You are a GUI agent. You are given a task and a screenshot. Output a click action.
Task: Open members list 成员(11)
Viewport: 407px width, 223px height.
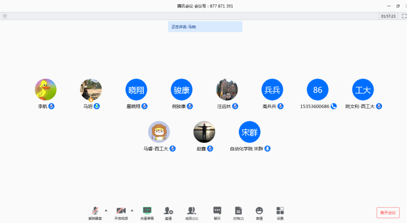point(191,212)
